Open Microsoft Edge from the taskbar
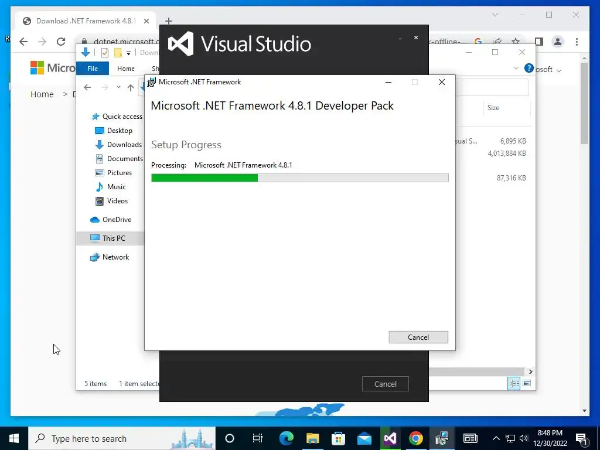The width and height of the screenshot is (600, 450). tap(286, 438)
